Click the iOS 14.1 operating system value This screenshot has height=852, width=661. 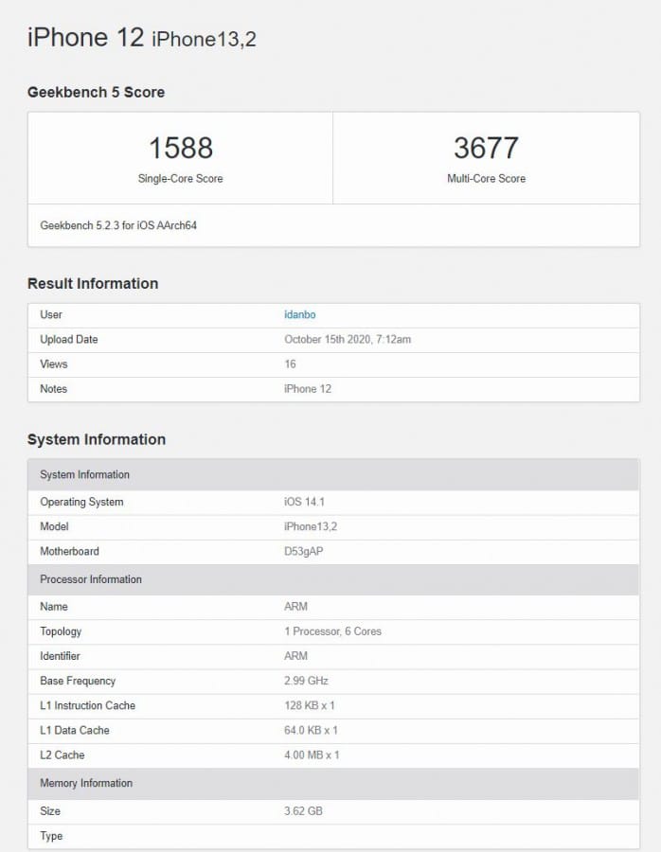click(305, 502)
